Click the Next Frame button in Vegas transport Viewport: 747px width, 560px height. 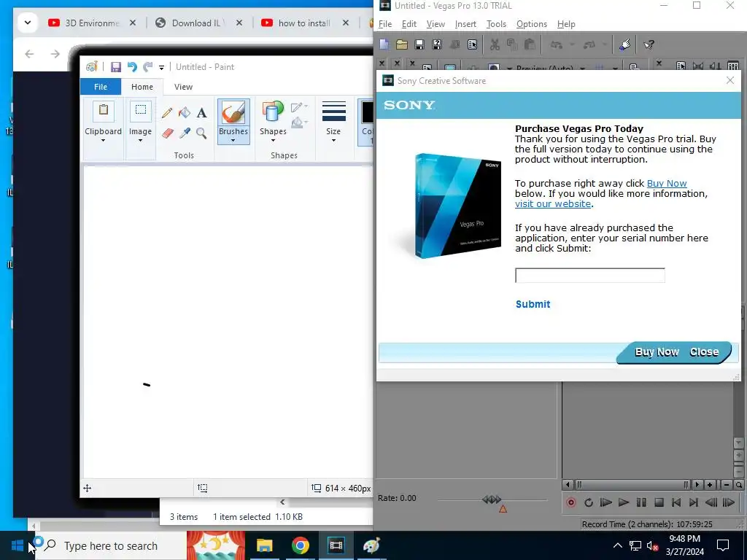tap(729, 502)
